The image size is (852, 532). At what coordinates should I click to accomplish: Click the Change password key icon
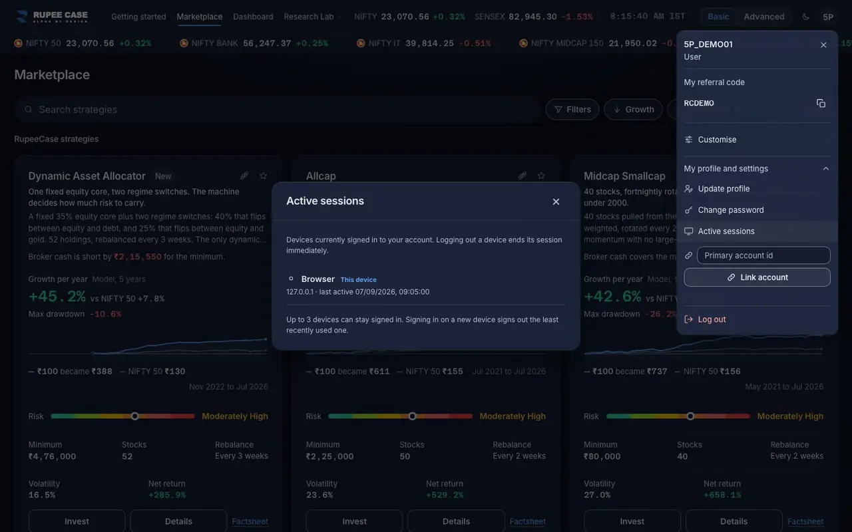click(689, 210)
